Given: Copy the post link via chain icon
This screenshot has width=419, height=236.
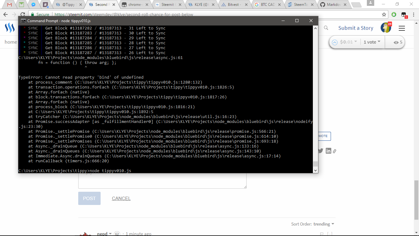Looking at the screenshot, I should tap(335, 151).
